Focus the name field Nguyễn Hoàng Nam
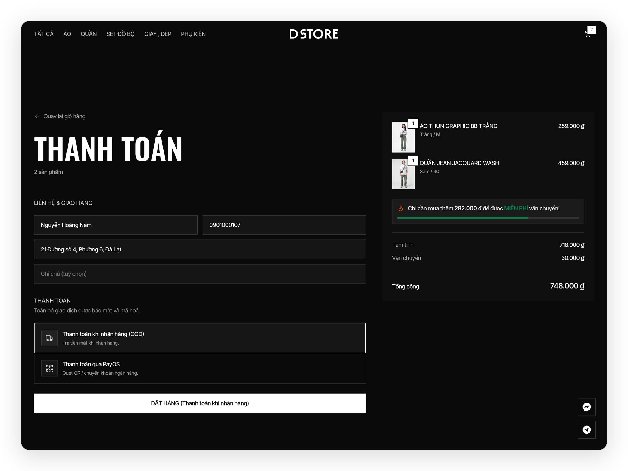 (116, 225)
